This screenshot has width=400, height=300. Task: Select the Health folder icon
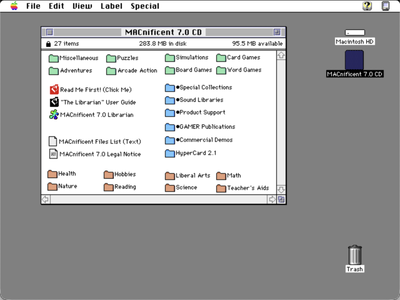click(x=52, y=174)
